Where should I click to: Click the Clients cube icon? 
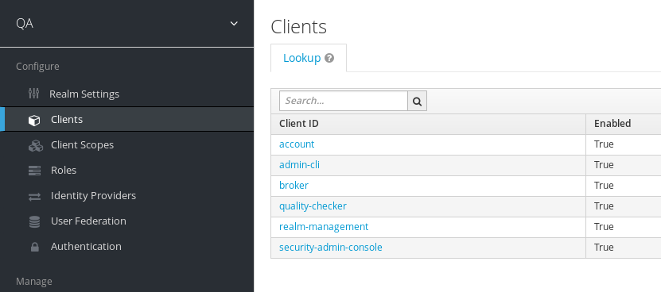pos(34,120)
